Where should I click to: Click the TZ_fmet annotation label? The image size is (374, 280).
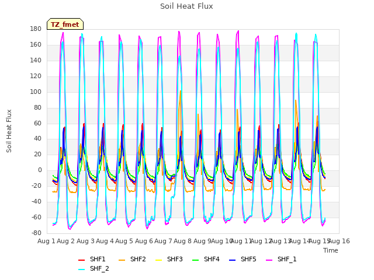click(65, 24)
